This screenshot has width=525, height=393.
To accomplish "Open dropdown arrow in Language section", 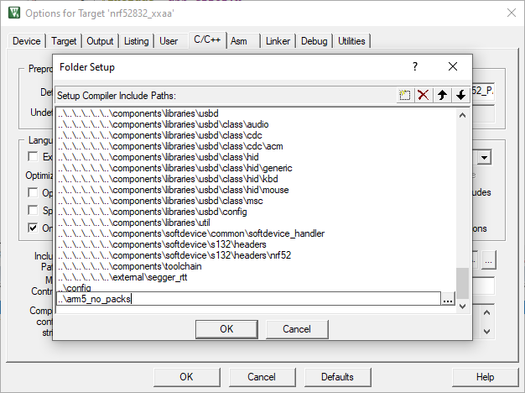I will tap(485, 157).
